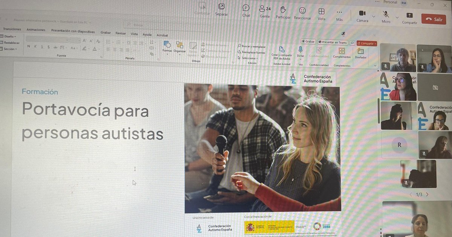This screenshot has height=237, width=452.
Task: Open the Transiciones ribbon tab
Action: (x=12, y=29)
